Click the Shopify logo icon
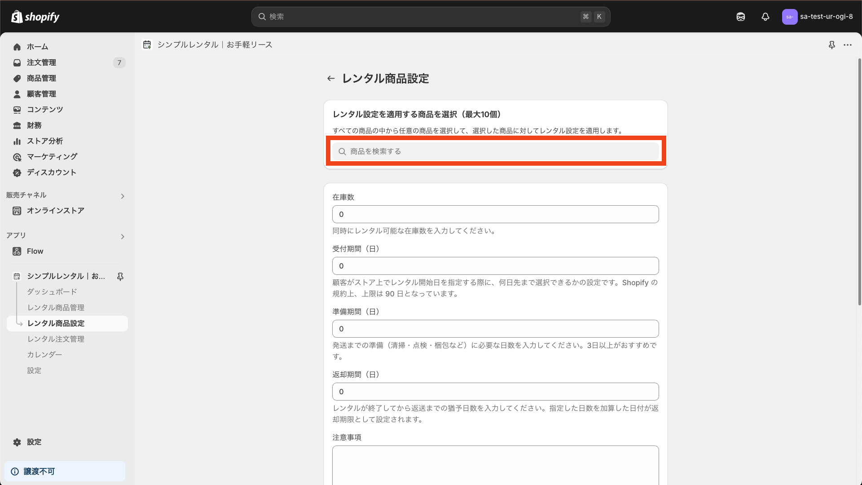 coord(17,16)
